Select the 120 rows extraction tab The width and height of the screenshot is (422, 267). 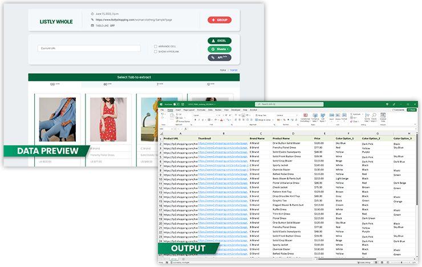tap(55, 84)
